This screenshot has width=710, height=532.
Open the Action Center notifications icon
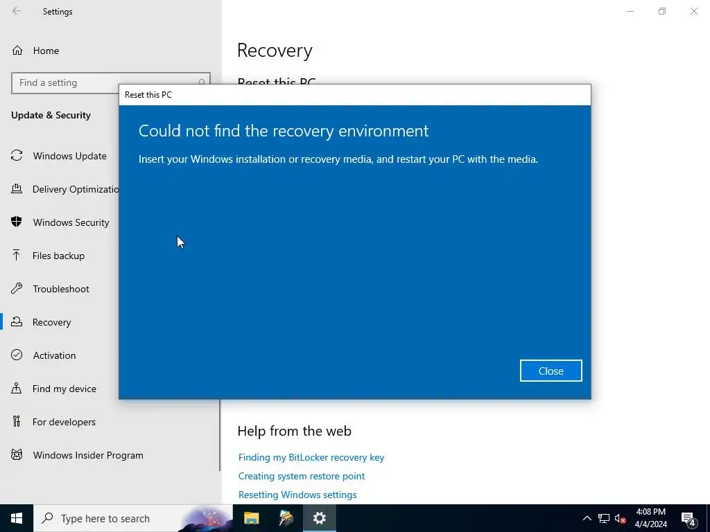[x=689, y=518]
